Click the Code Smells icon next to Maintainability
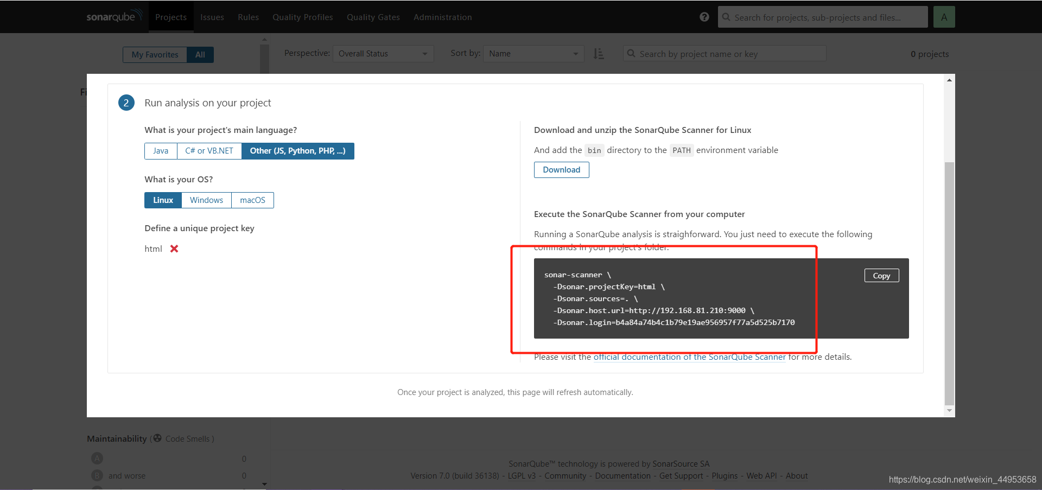 tap(157, 438)
